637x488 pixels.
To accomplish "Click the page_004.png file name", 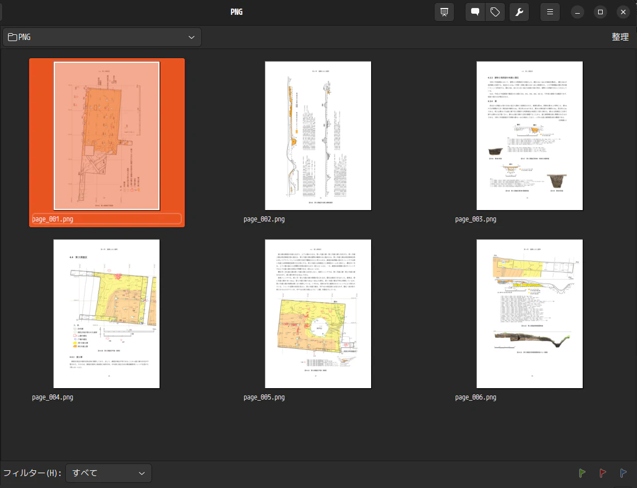I will (x=53, y=397).
